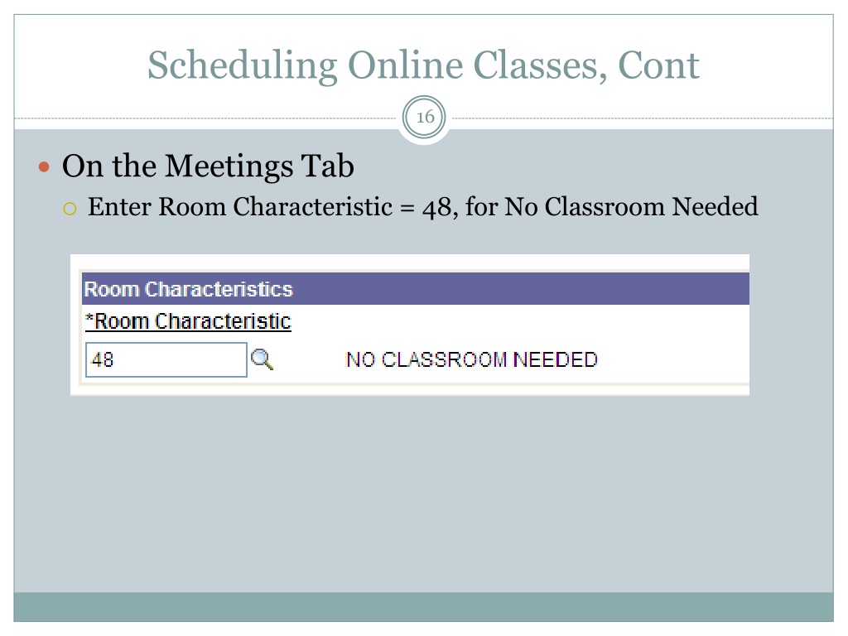The image size is (848, 636).
Task: Click the teal footer bar of the slide
Action: 423,607
